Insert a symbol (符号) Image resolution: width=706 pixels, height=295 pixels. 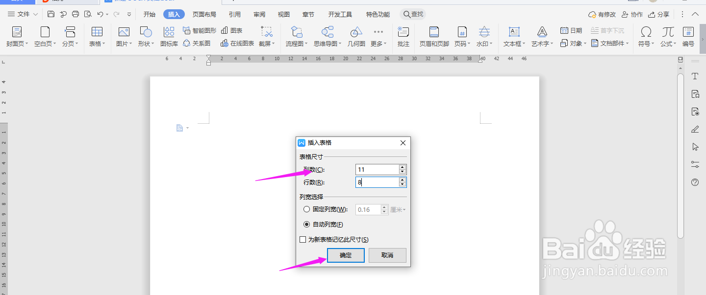click(646, 37)
